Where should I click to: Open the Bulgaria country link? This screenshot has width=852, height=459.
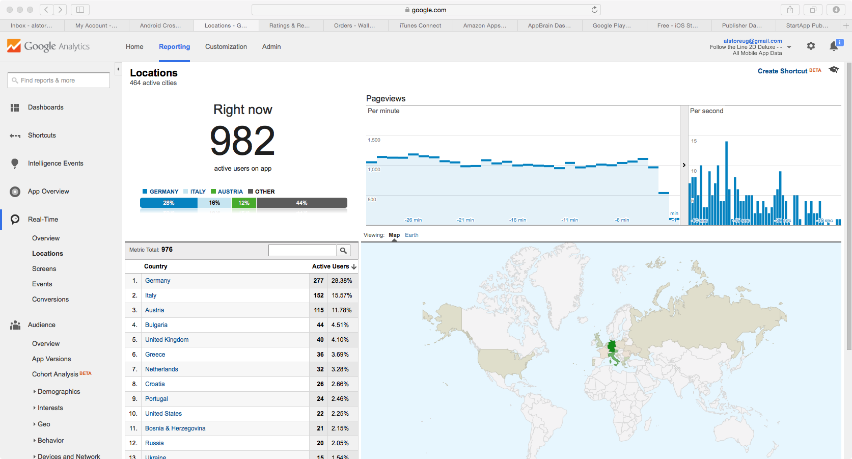coord(156,325)
